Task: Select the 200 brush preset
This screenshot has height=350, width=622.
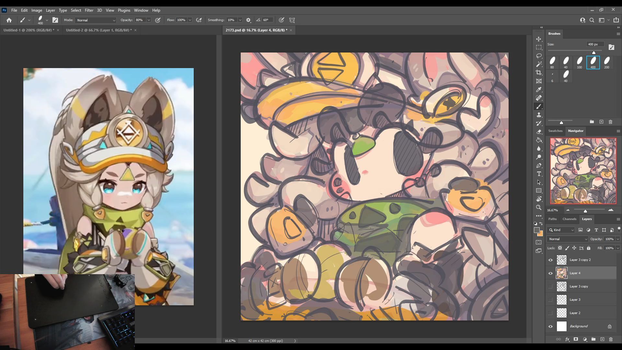Action: click(x=607, y=63)
